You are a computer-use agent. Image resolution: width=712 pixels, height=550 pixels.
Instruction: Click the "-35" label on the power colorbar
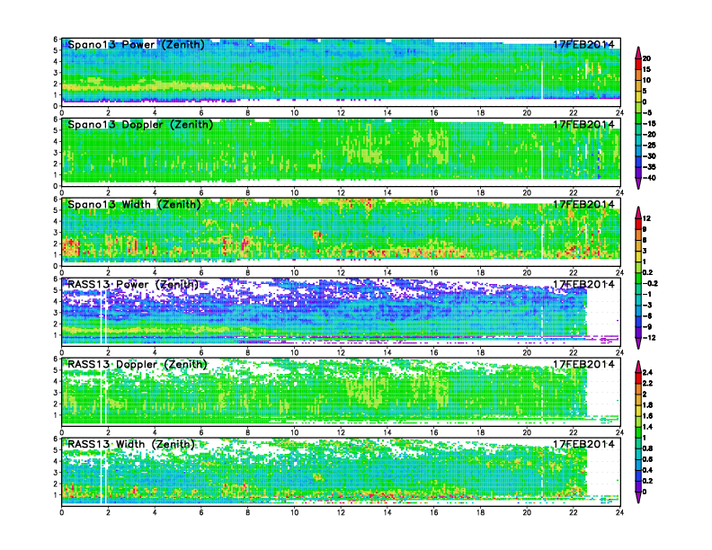tap(649, 167)
